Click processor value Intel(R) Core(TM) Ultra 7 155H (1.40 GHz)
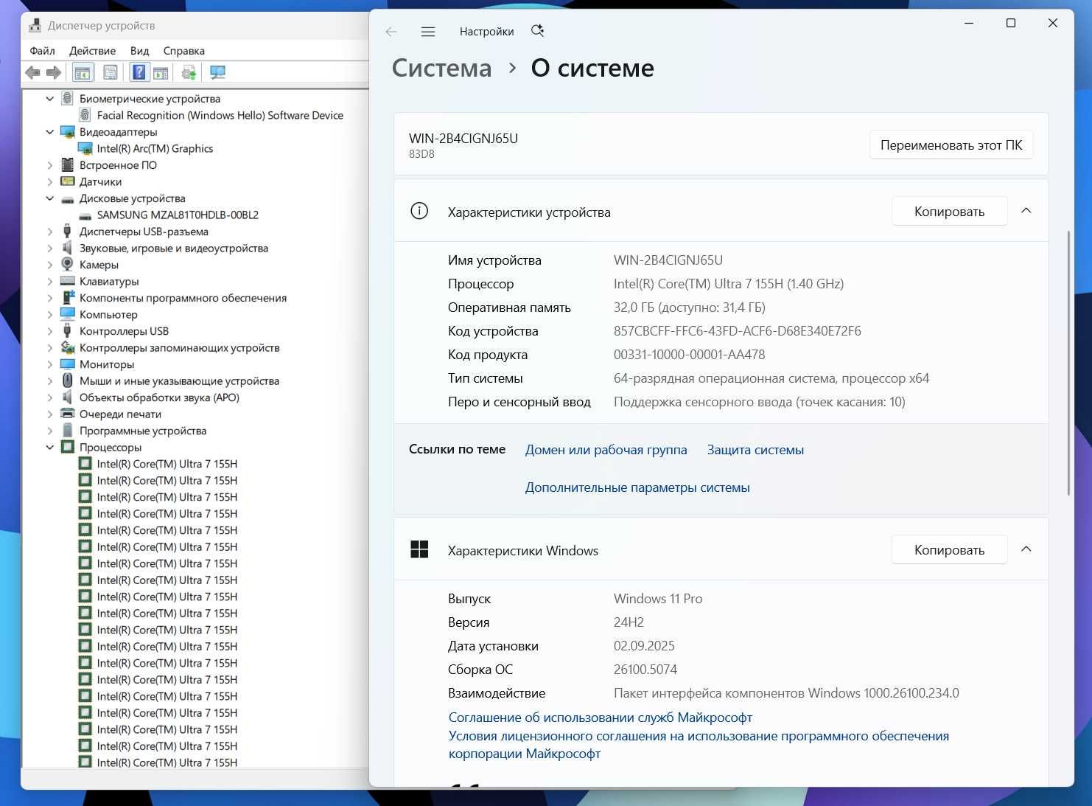Screen dimensions: 1092x806 (729, 284)
